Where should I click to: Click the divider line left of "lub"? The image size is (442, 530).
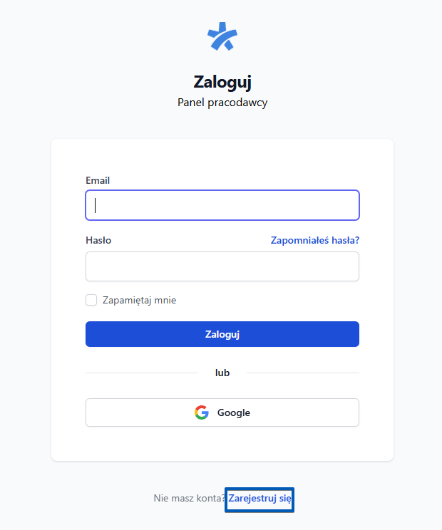coord(143,373)
